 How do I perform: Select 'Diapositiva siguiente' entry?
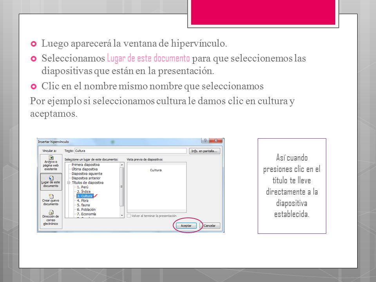point(87,174)
